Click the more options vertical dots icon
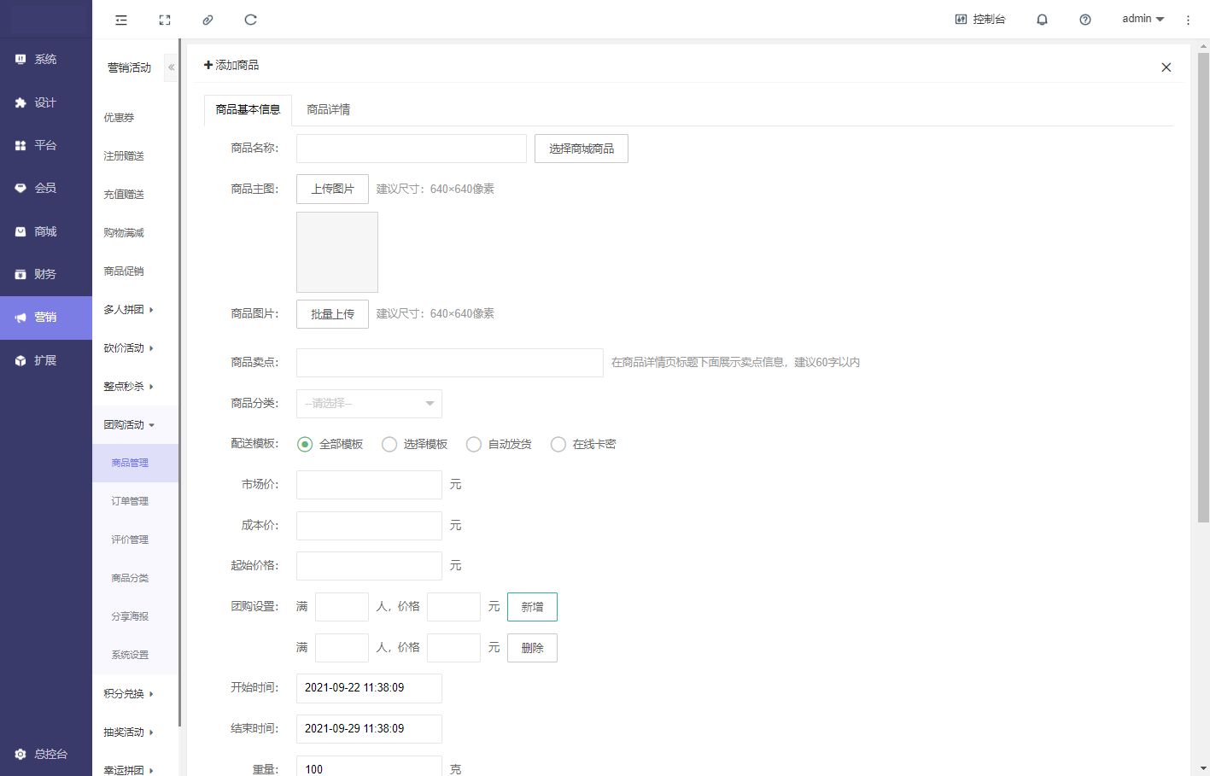The image size is (1210, 776). point(1188,20)
